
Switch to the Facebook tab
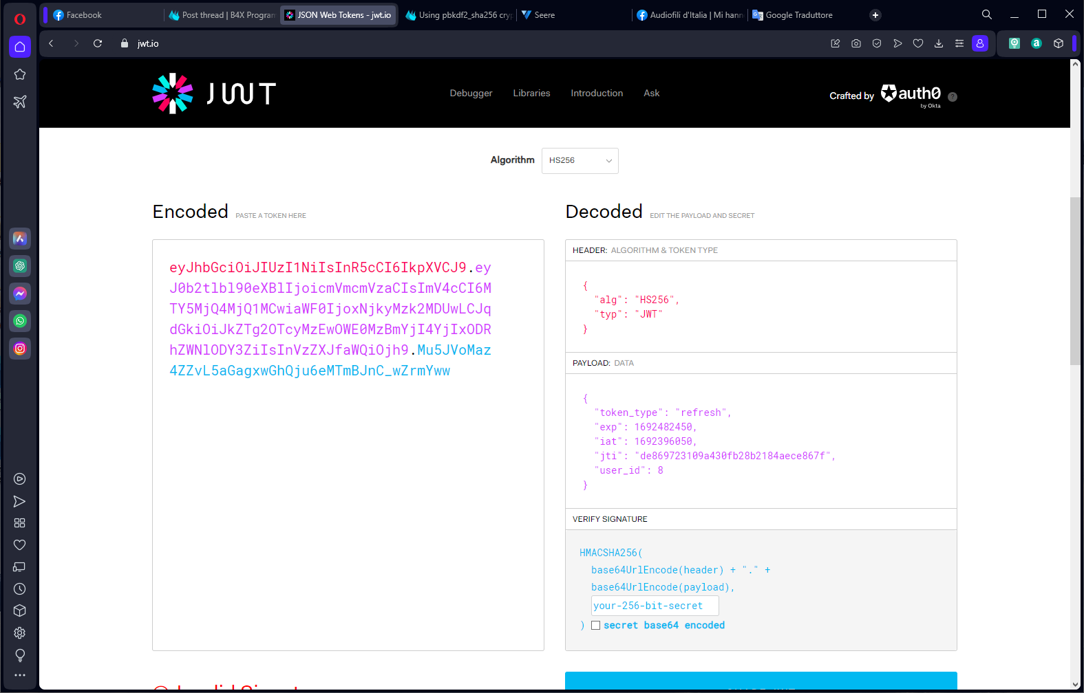click(x=103, y=15)
